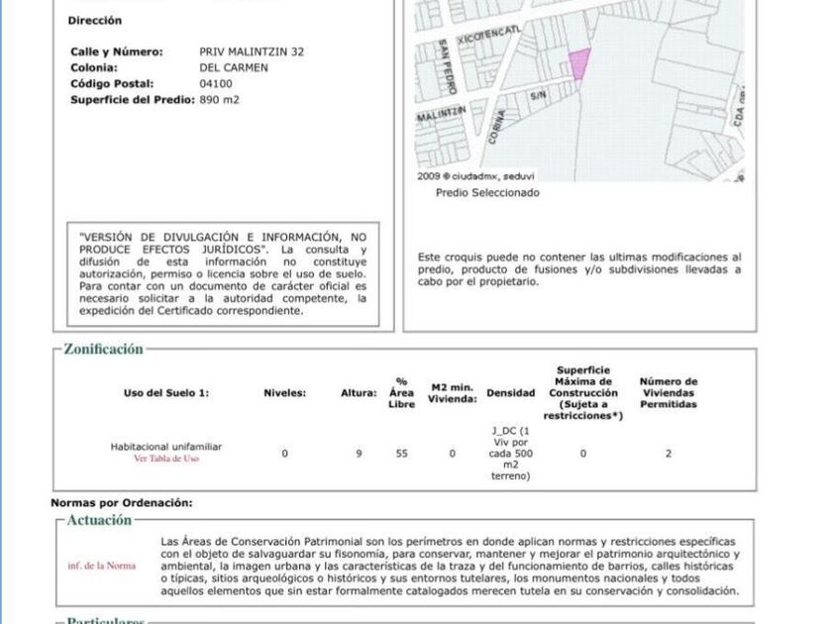Select the postal code '04100'

point(216,83)
